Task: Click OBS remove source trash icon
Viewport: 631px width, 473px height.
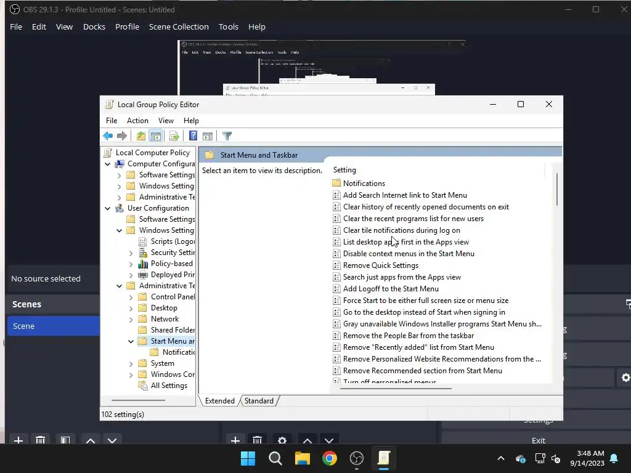Action: [257, 441]
